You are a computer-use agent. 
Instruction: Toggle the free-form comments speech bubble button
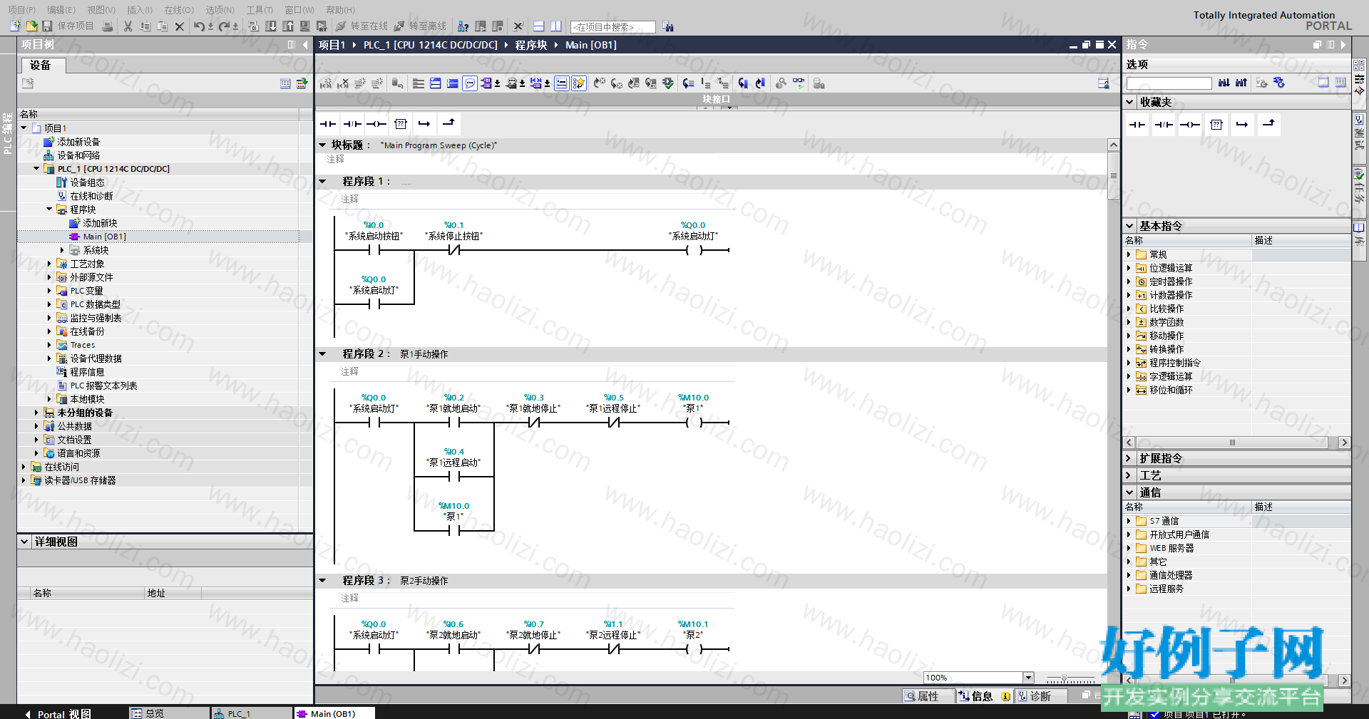pos(470,83)
